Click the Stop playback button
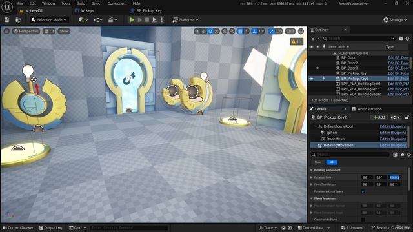 click(x=147, y=20)
